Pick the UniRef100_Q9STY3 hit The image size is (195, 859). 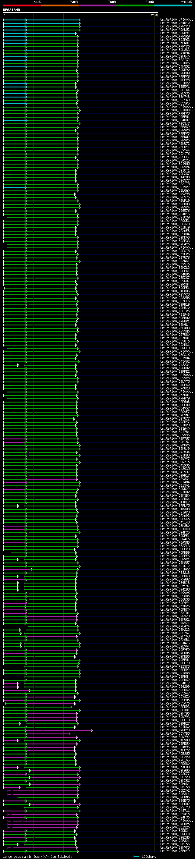pos(175,807)
